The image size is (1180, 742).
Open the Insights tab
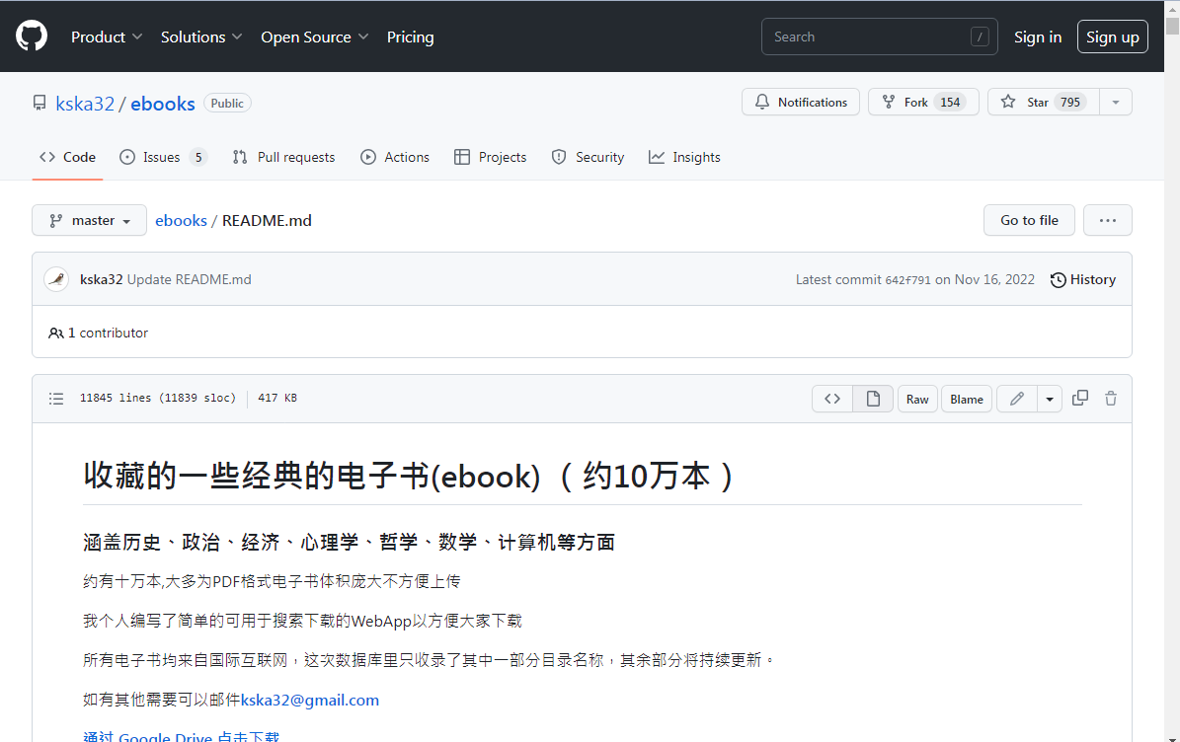685,157
